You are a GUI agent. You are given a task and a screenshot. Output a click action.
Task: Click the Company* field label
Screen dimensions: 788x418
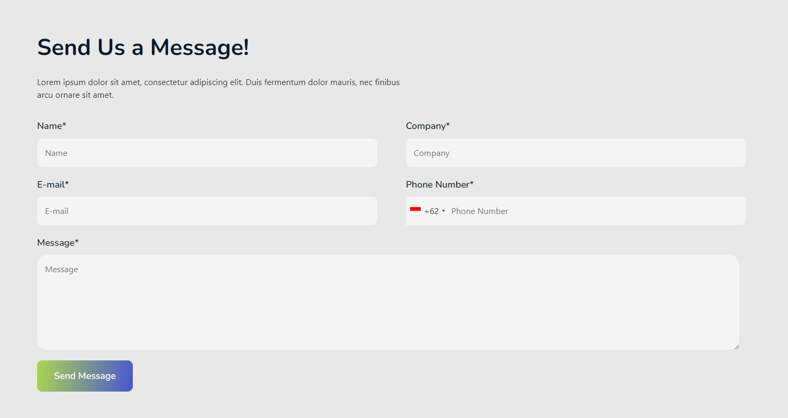click(x=427, y=126)
